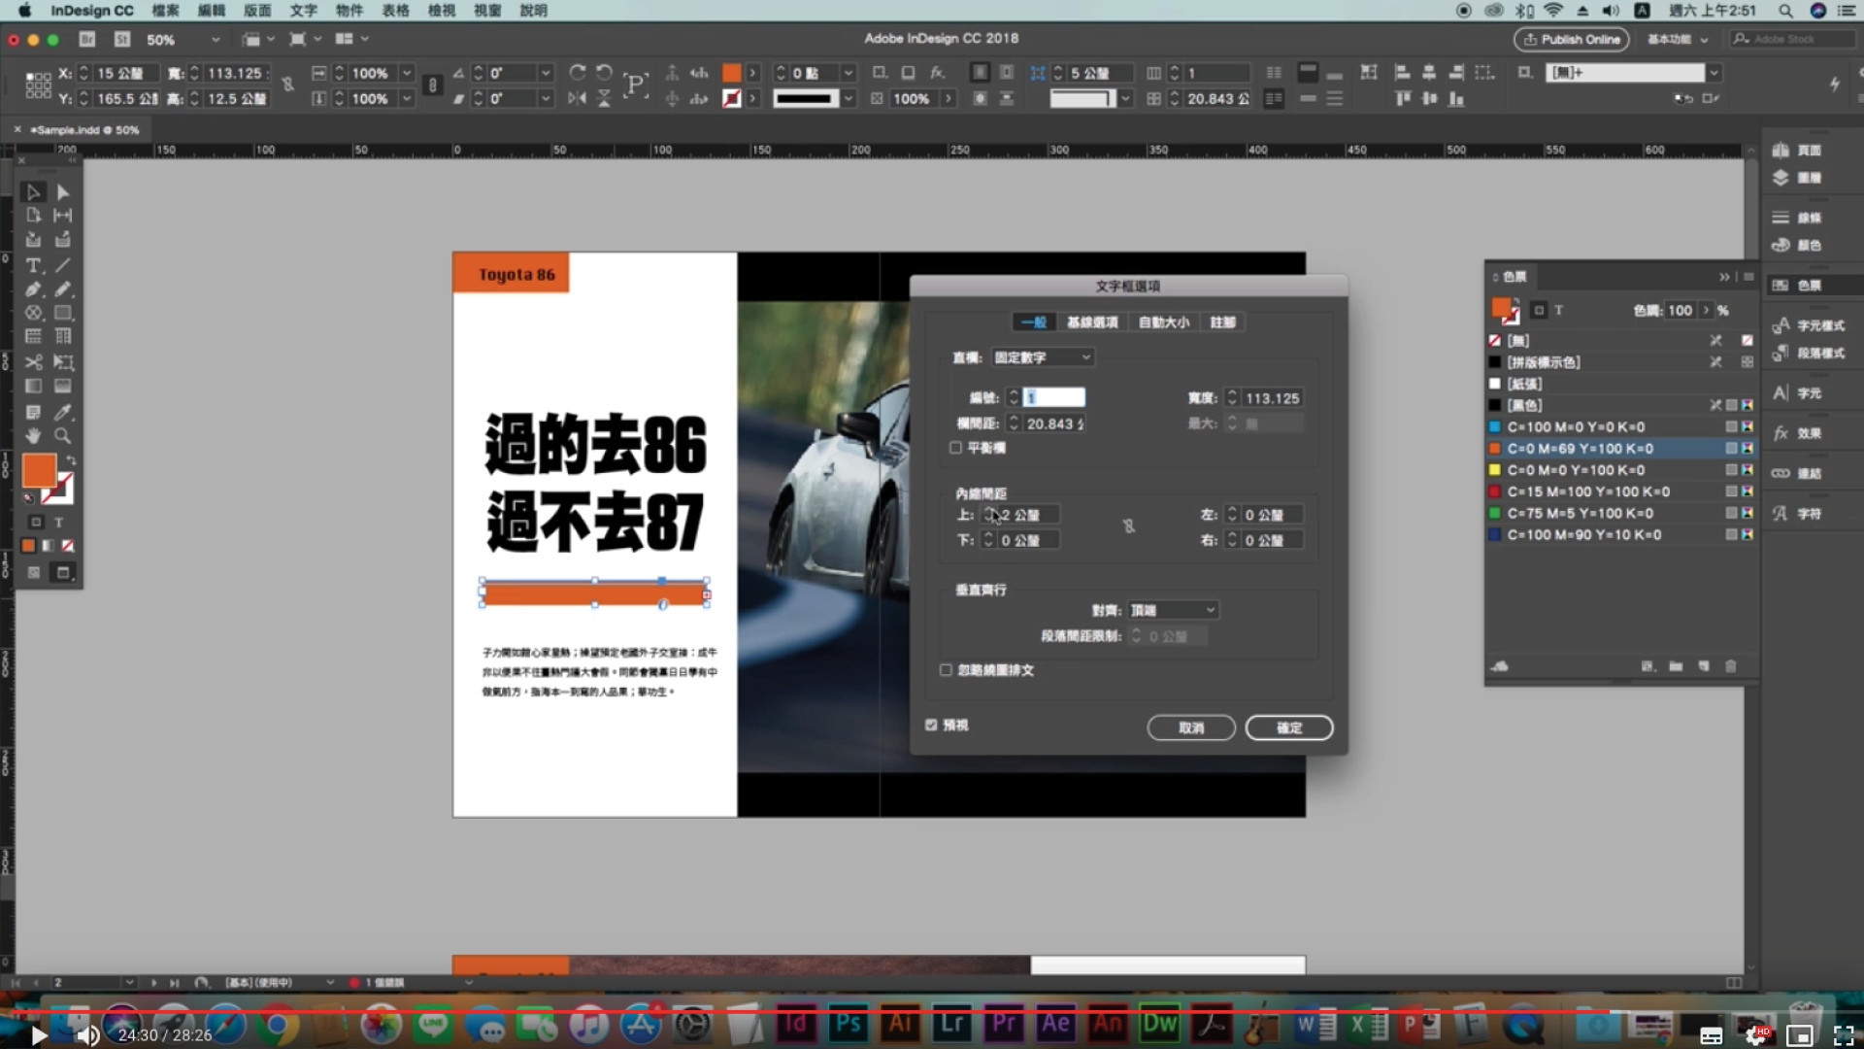Play the video
The width and height of the screenshot is (1864, 1049).
point(38,1035)
